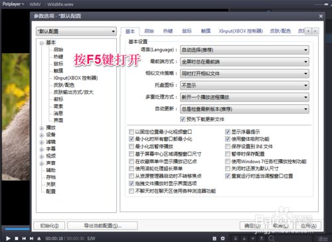This screenshot has height=242, width=332.
Task: Click the blue seek bar above the play button
Action: [x=17, y=229]
